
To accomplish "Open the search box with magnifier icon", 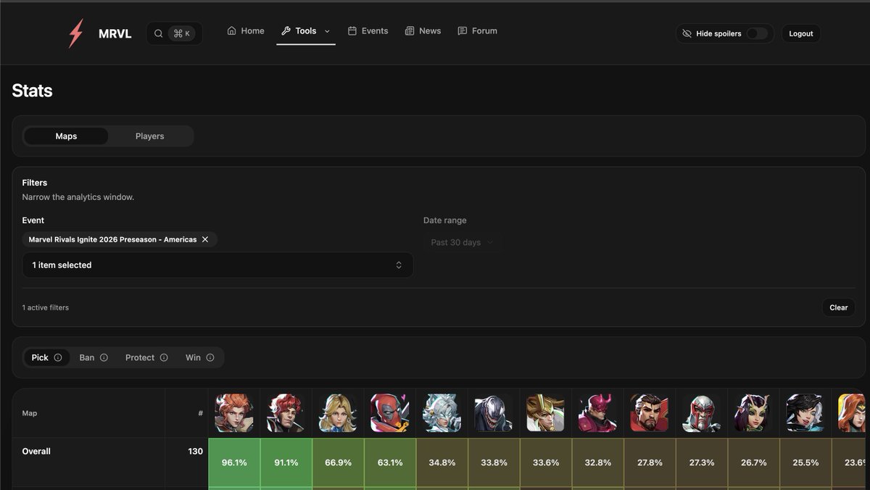I will (x=175, y=33).
